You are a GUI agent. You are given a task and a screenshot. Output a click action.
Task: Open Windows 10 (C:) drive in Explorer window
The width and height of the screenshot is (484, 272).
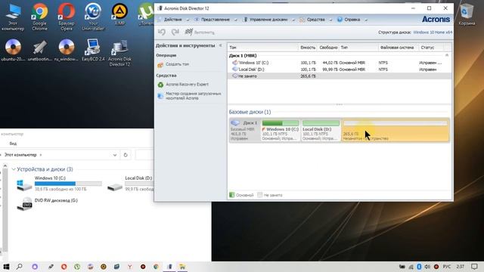[59, 184]
